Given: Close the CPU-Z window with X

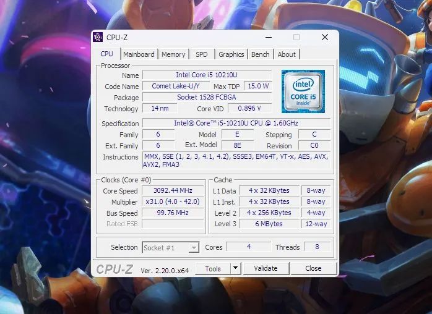Looking at the screenshot, I should coord(325,37).
